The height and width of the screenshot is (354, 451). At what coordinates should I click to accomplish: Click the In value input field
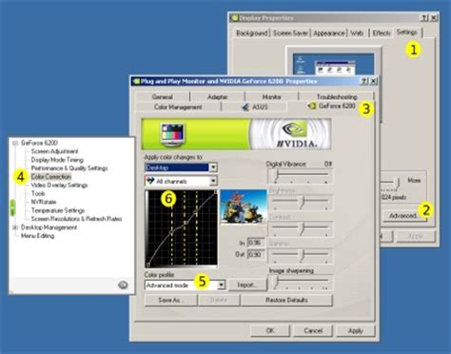tap(256, 243)
